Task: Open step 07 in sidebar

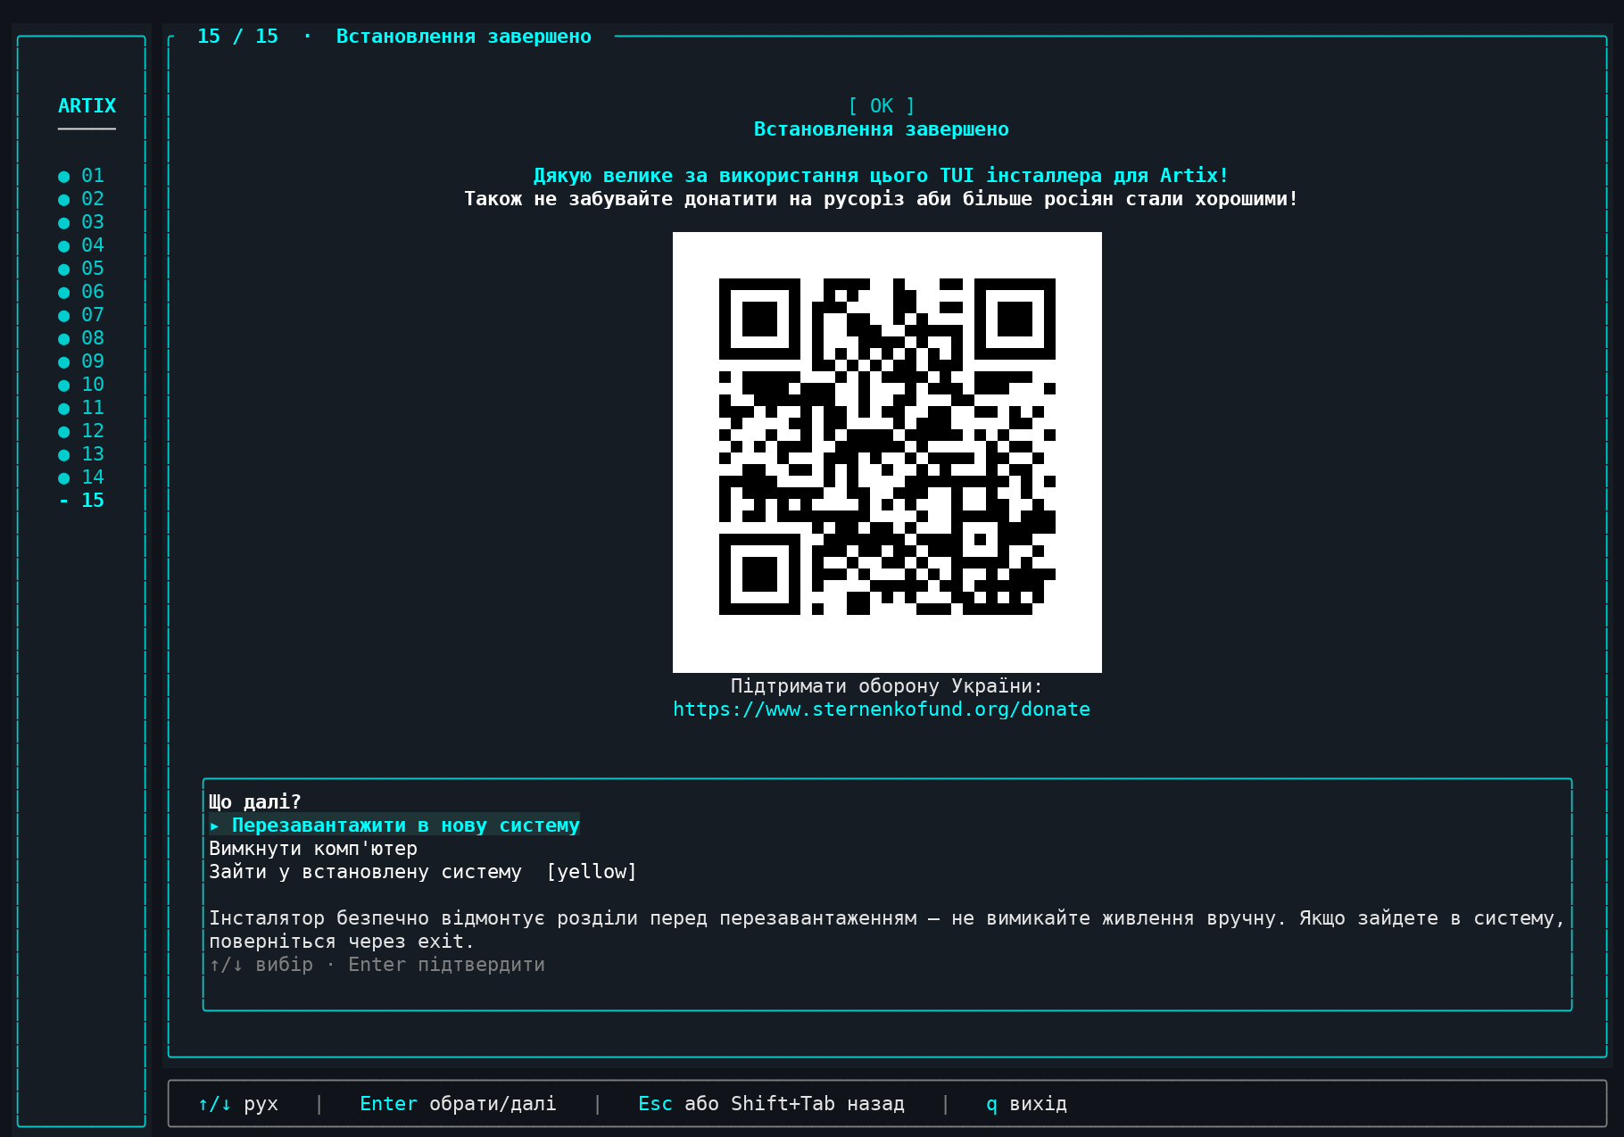Action: (x=81, y=315)
